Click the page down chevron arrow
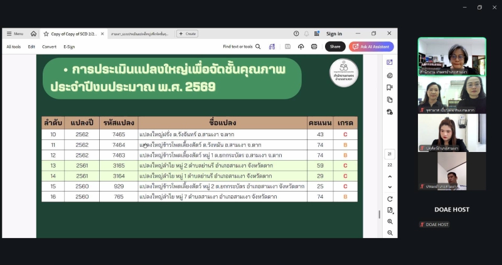 tap(390, 187)
